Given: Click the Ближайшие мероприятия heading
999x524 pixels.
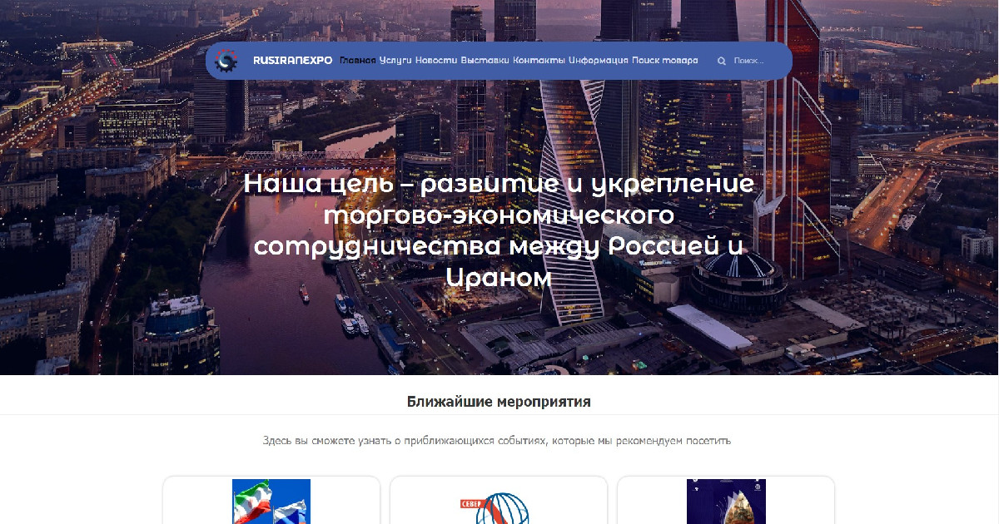Looking at the screenshot, I should (x=499, y=402).
